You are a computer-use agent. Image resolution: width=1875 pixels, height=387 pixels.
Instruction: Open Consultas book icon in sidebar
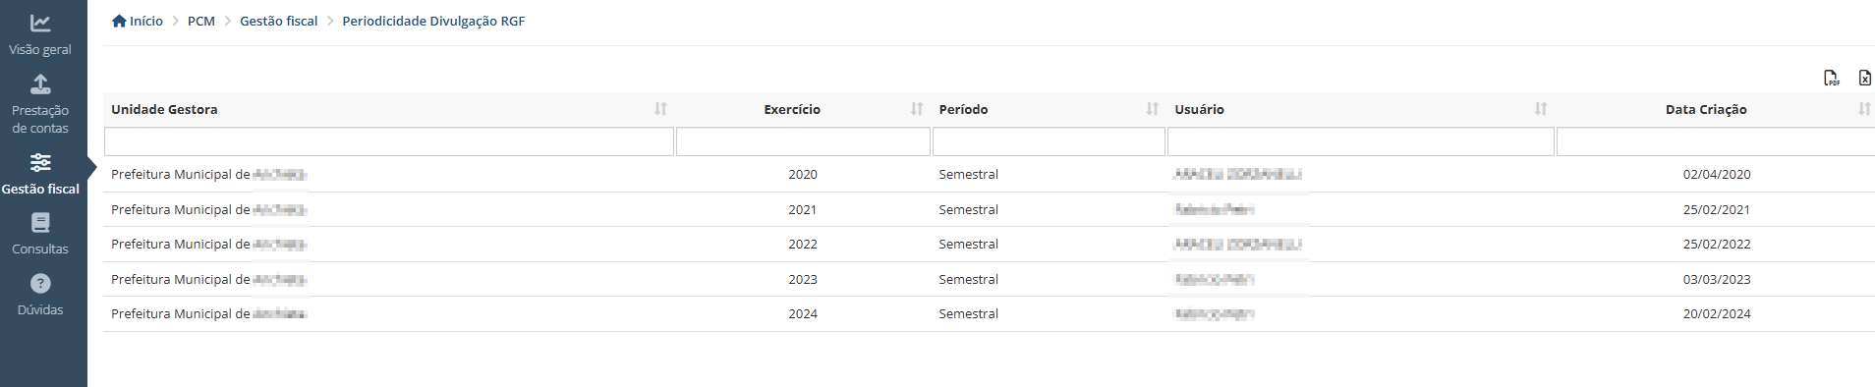click(x=40, y=223)
